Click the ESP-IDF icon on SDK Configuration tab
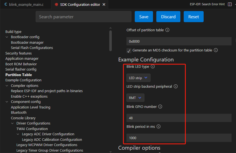The image size is (236, 153). (56, 5)
